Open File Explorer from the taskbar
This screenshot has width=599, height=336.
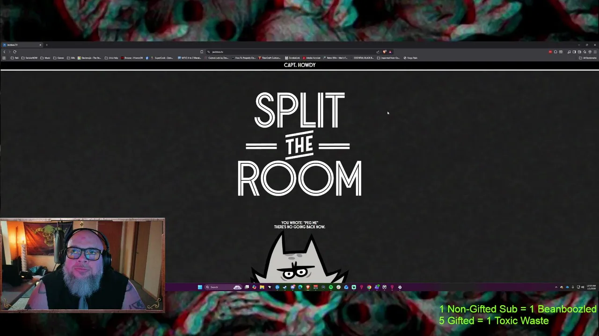pyautogui.click(x=262, y=287)
